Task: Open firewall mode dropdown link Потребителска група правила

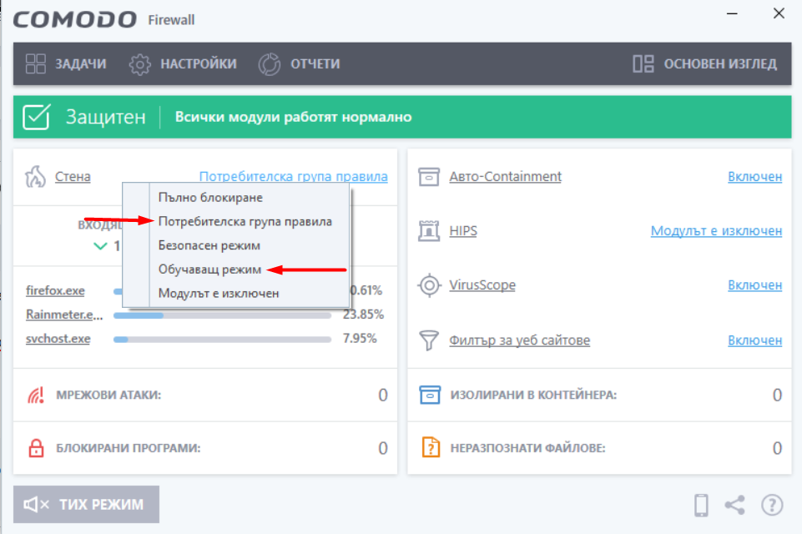Action: coord(293,176)
